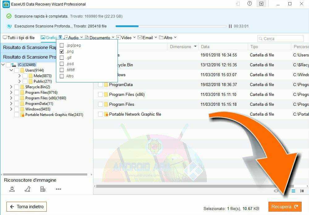Open Risultato di Scansione Profonda section
309x215 pixels.
click(28, 57)
